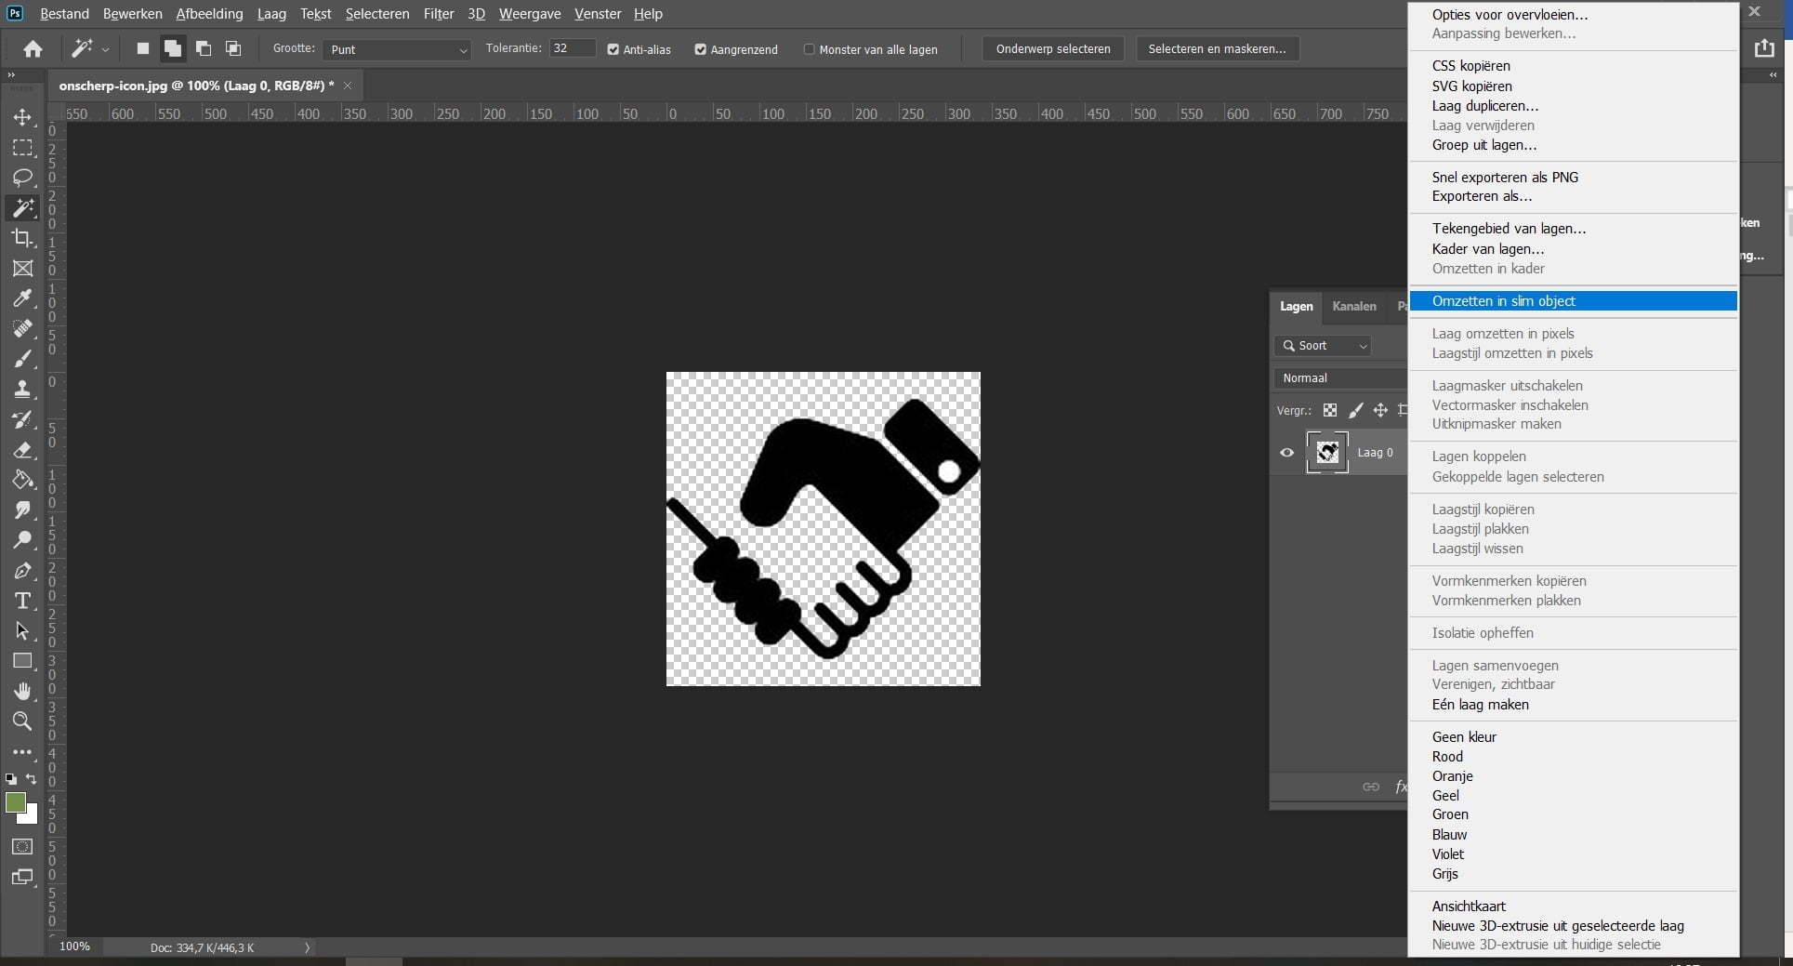1793x966 pixels.
Task: Select the Move tool
Action: pos(22,117)
